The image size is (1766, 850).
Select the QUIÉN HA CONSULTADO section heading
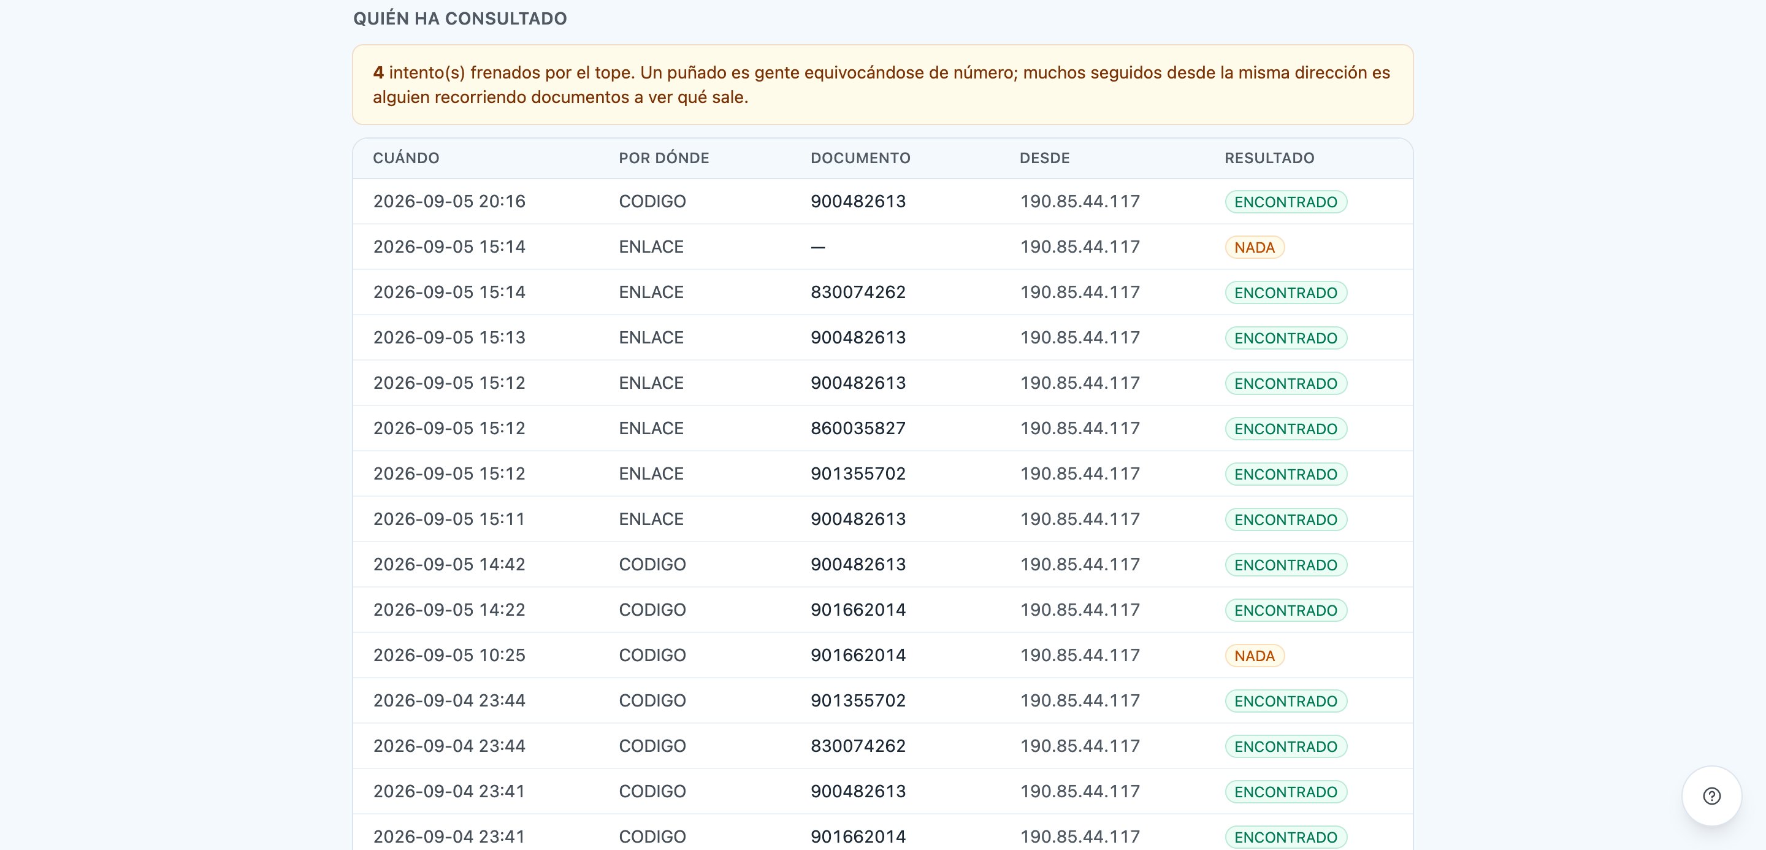point(460,18)
